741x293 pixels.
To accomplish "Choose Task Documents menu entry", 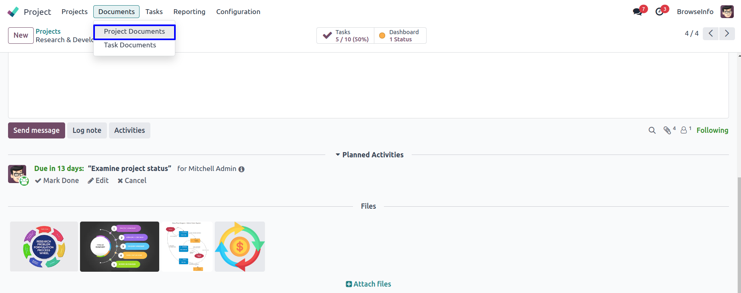I will (x=130, y=45).
